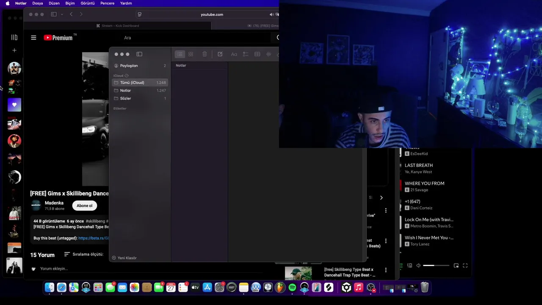Switch to Stream - Kick Dashboard tab

[x=117, y=26]
